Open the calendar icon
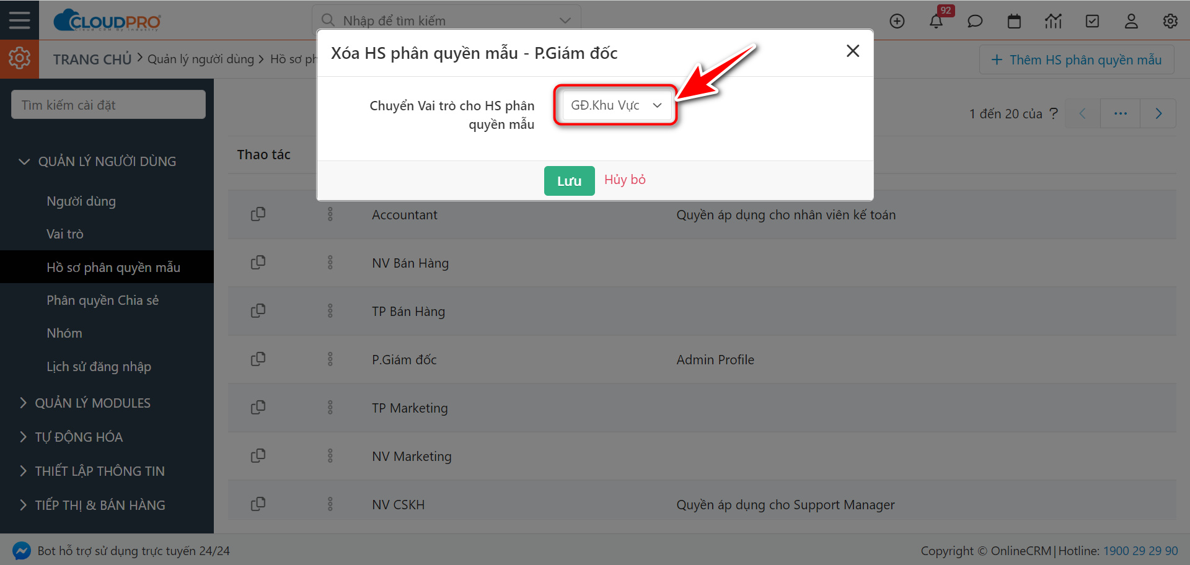 [x=1014, y=21]
